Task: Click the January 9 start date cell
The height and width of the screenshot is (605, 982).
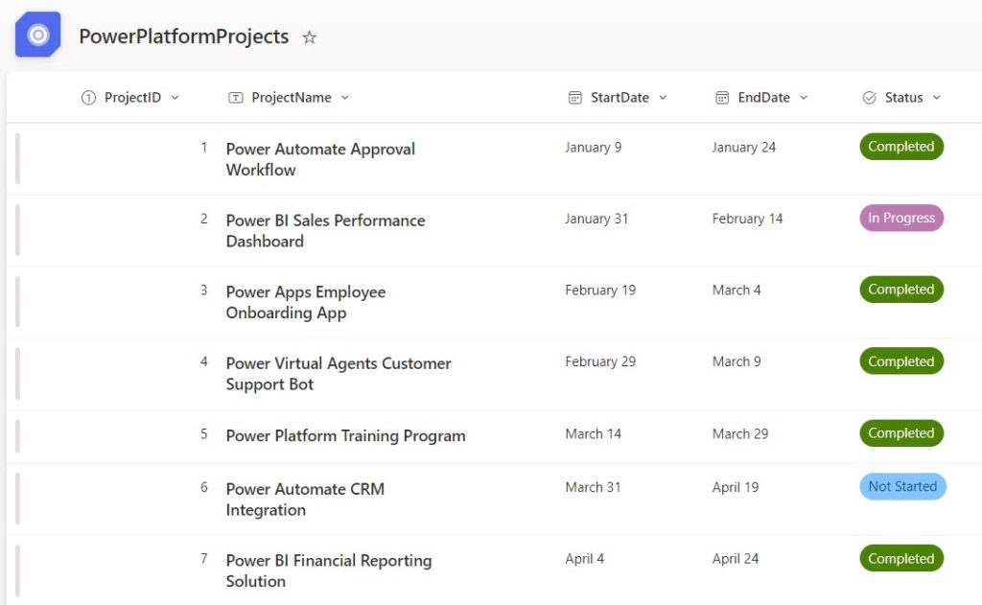Action: [593, 148]
